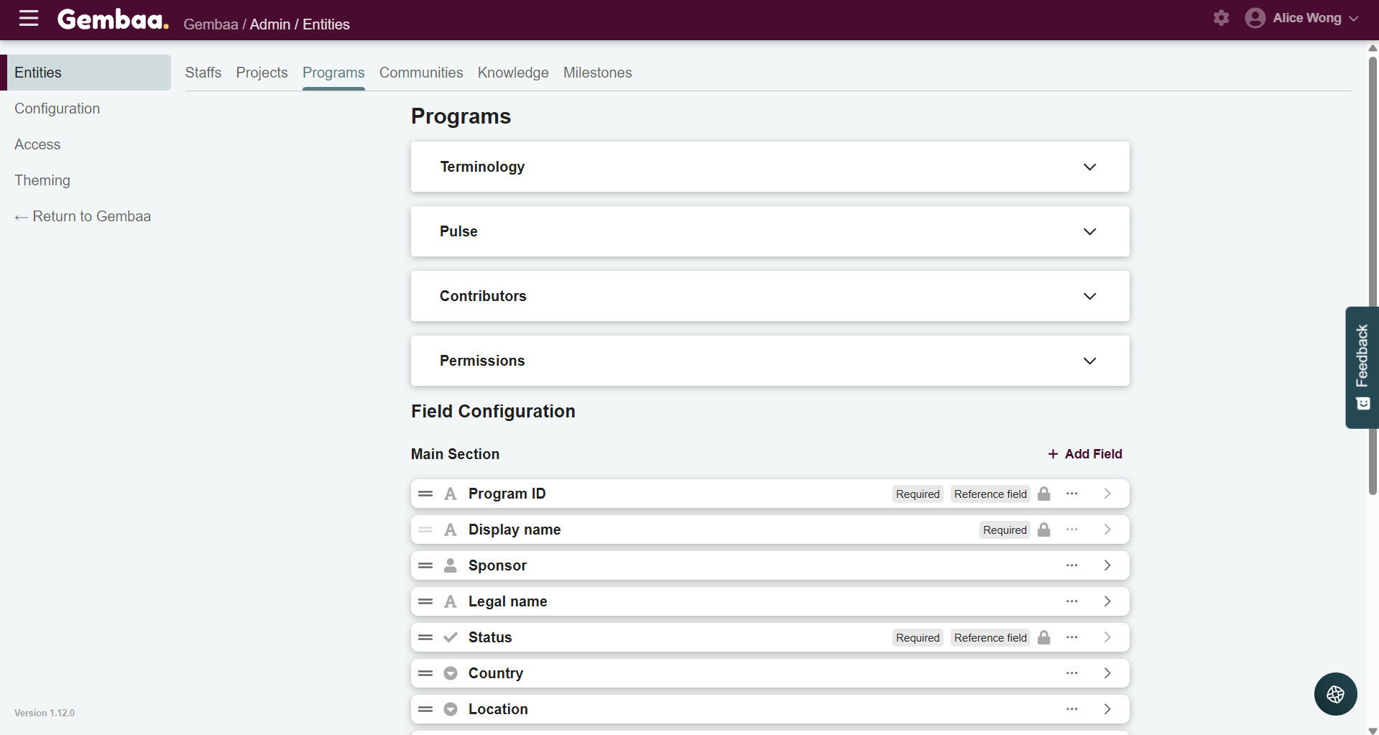Switch to the Milestones tab
Image resolution: width=1379 pixels, height=735 pixels.
point(598,73)
